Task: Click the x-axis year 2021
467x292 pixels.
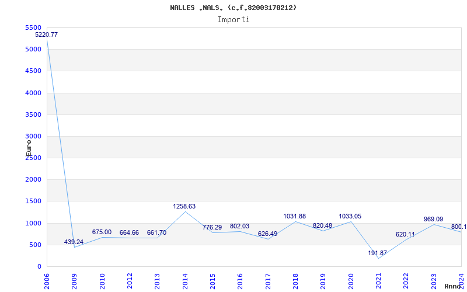Action: tap(378, 281)
